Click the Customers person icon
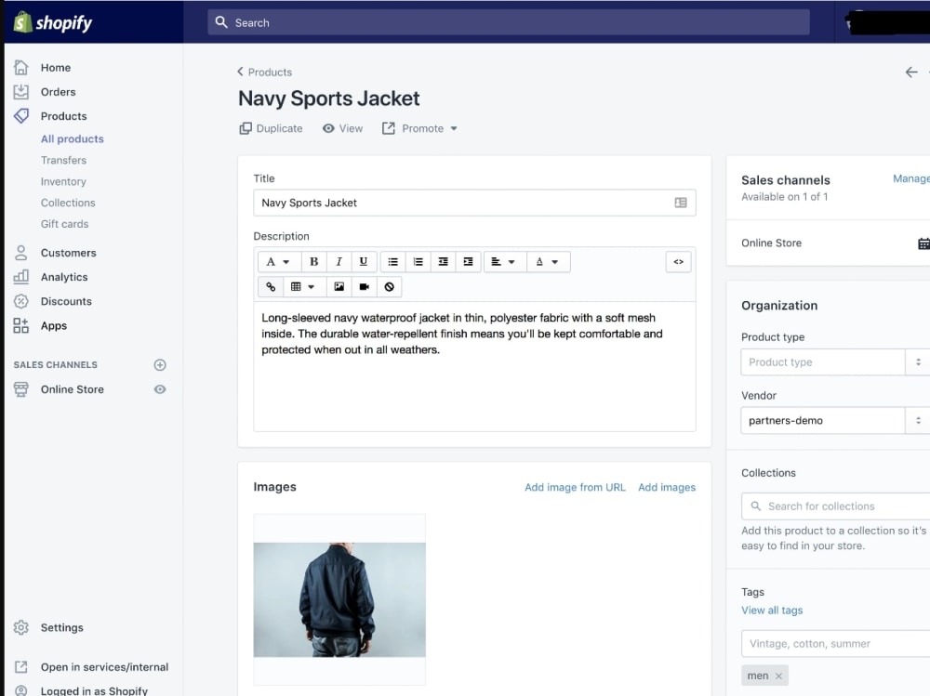The image size is (930, 696). [x=20, y=253]
